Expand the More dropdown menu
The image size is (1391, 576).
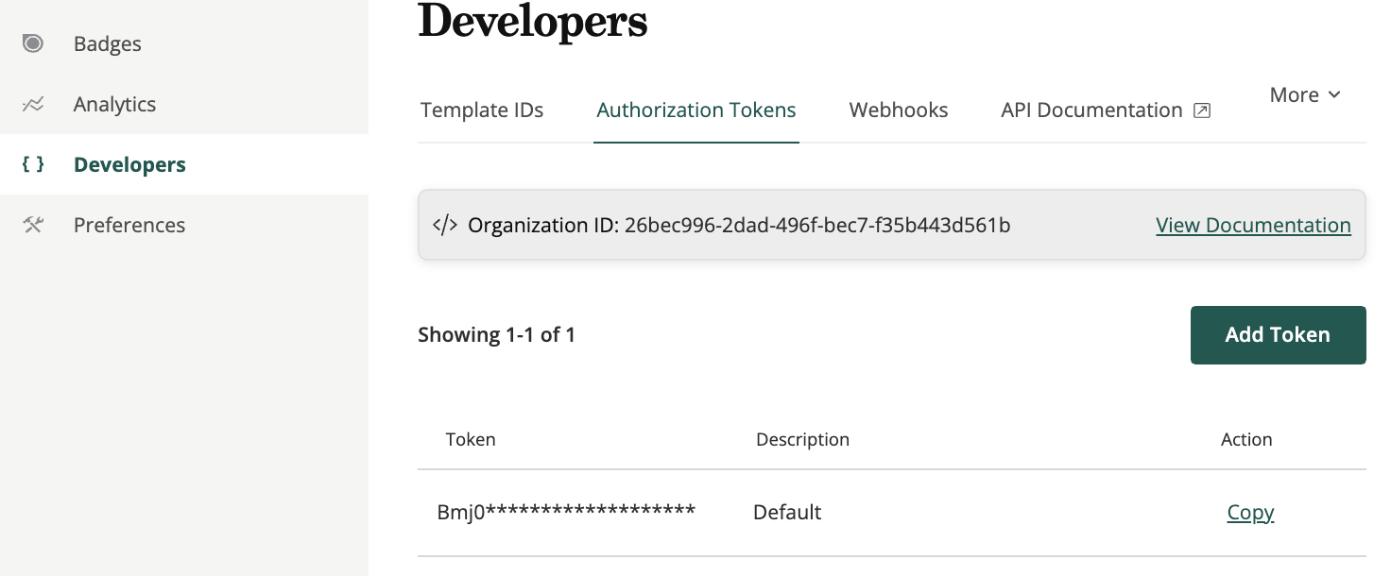(x=1304, y=94)
